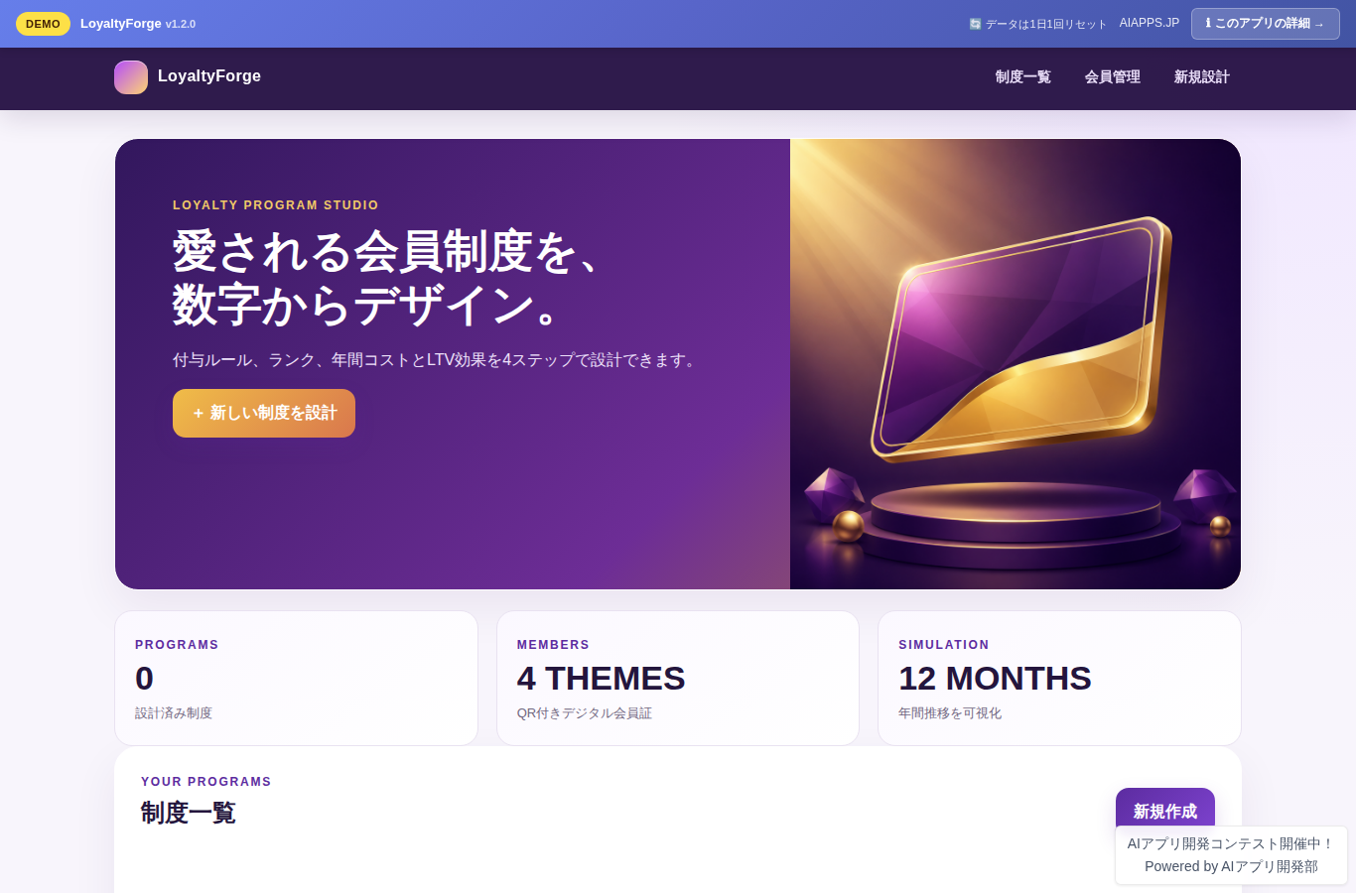Click the LoyaltyForge brand name in navbar
Image resolution: width=1356 pixels, height=893 pixels.
209,76
